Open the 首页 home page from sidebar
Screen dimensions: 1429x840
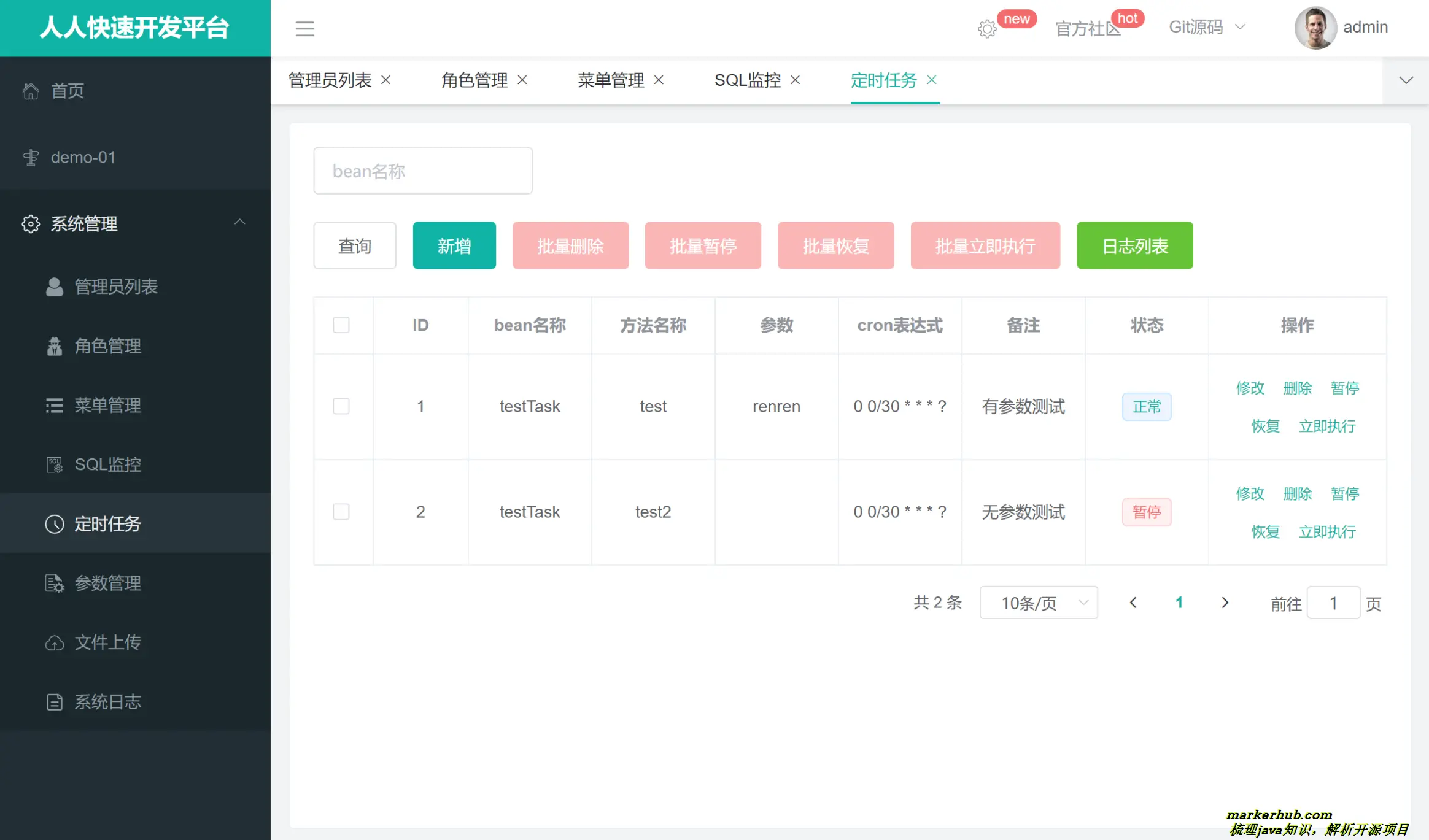click(68, 91)
